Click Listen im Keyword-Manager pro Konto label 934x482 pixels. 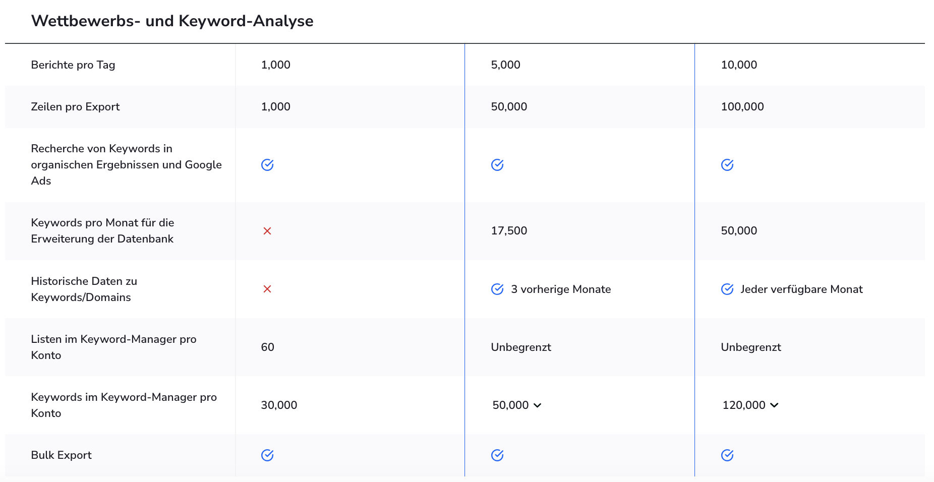[x=114, y=347]
